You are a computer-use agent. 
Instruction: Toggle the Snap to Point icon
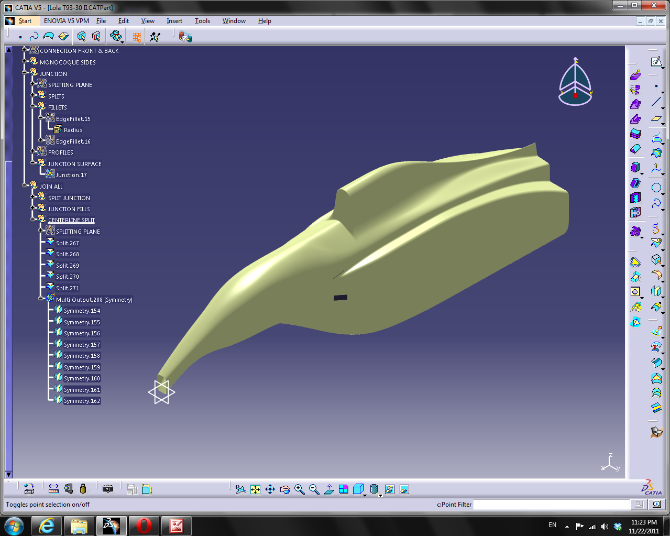coord(155,37)
